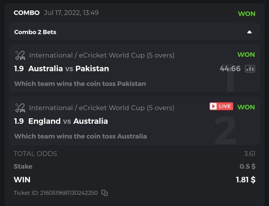
Task: Click the green WON status at top
Action: point(246,14)
